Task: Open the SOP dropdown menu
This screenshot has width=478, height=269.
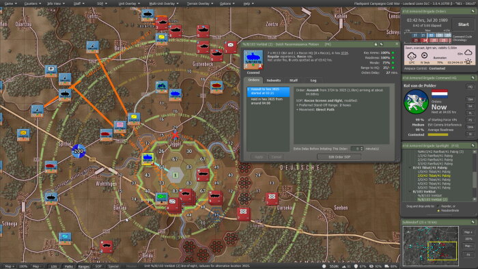Action: click(x=102, y=3)
